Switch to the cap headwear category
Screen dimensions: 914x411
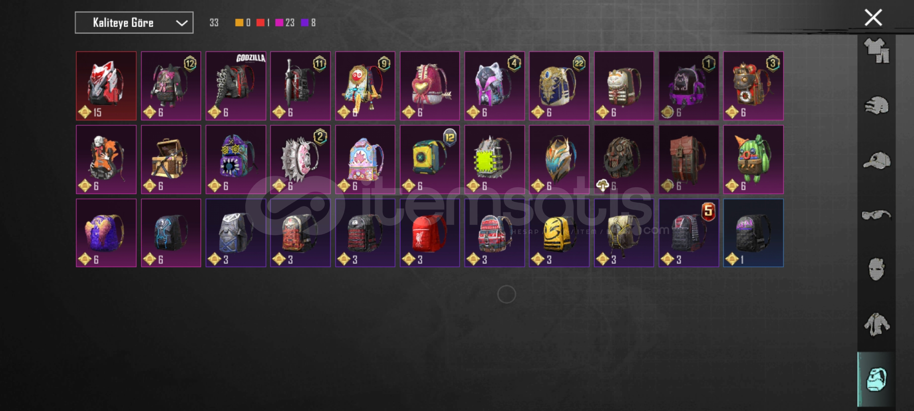click(x=876, y=160)
